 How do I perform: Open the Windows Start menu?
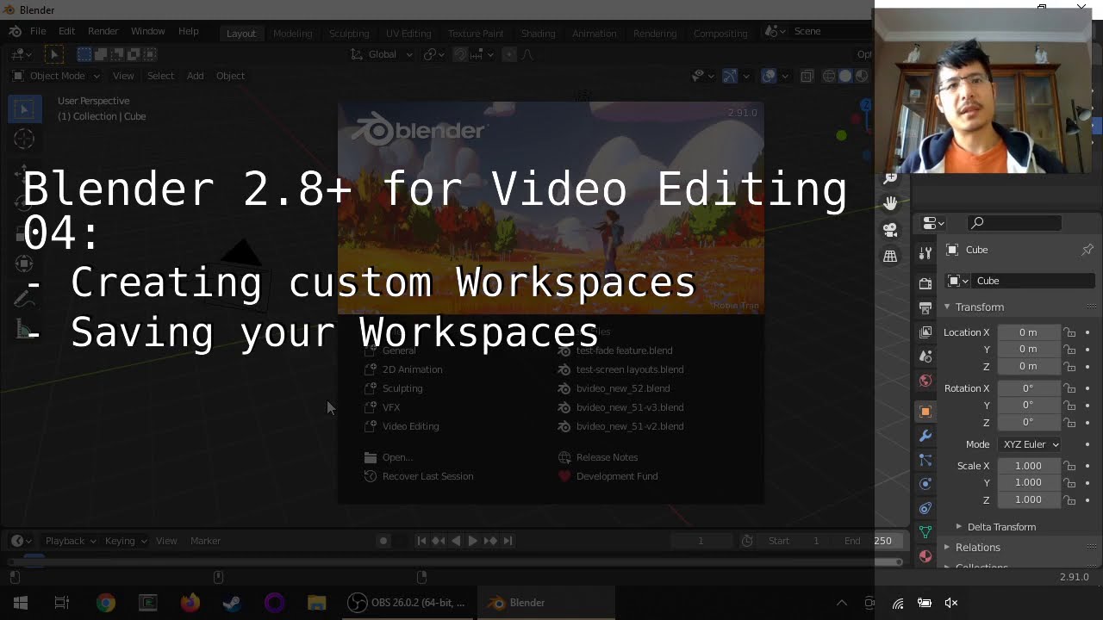point(21,603)
